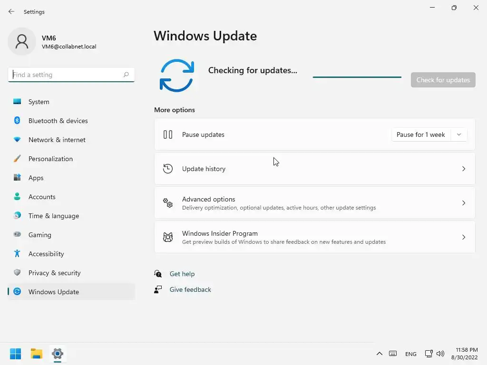Image resolution: width=487 pixels, height=365 pixels.
Task: Click the Windows Insider Program title
Action: tap(220, 233)
